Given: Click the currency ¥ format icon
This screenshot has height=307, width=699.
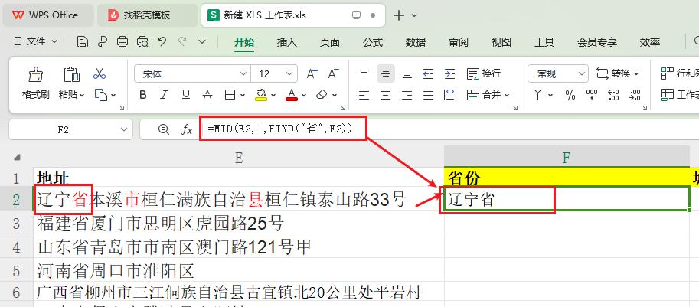Looking at the screenshot, I should click(x=538, y=95).
